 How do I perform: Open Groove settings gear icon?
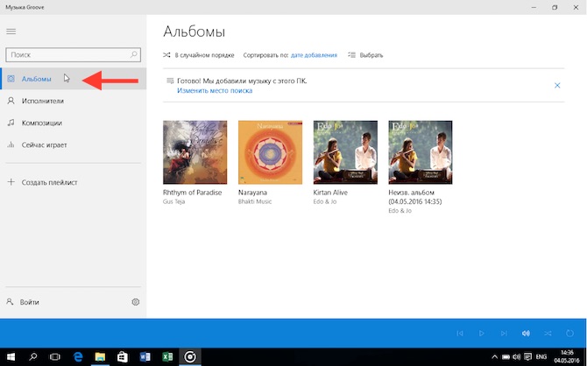136,302
